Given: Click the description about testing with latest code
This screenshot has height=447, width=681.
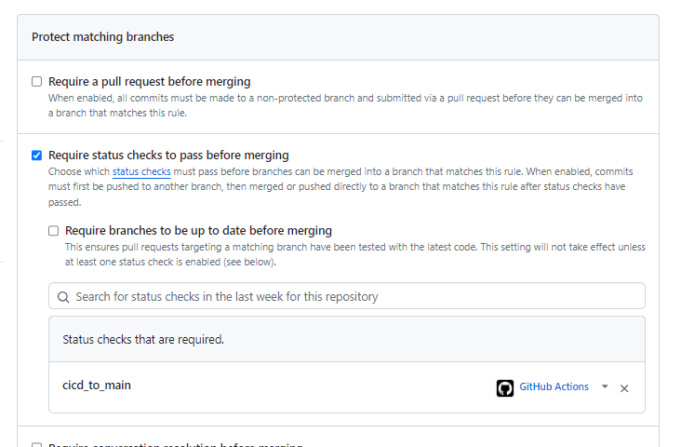Looking at the screenshot, I should click(355, 254).
